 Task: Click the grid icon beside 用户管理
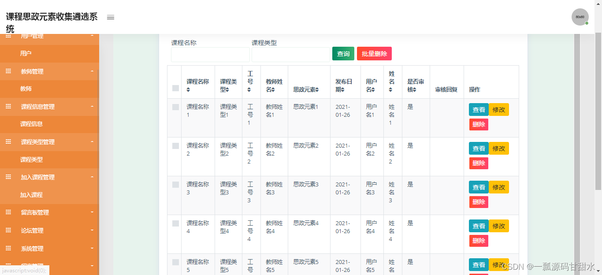7,36
